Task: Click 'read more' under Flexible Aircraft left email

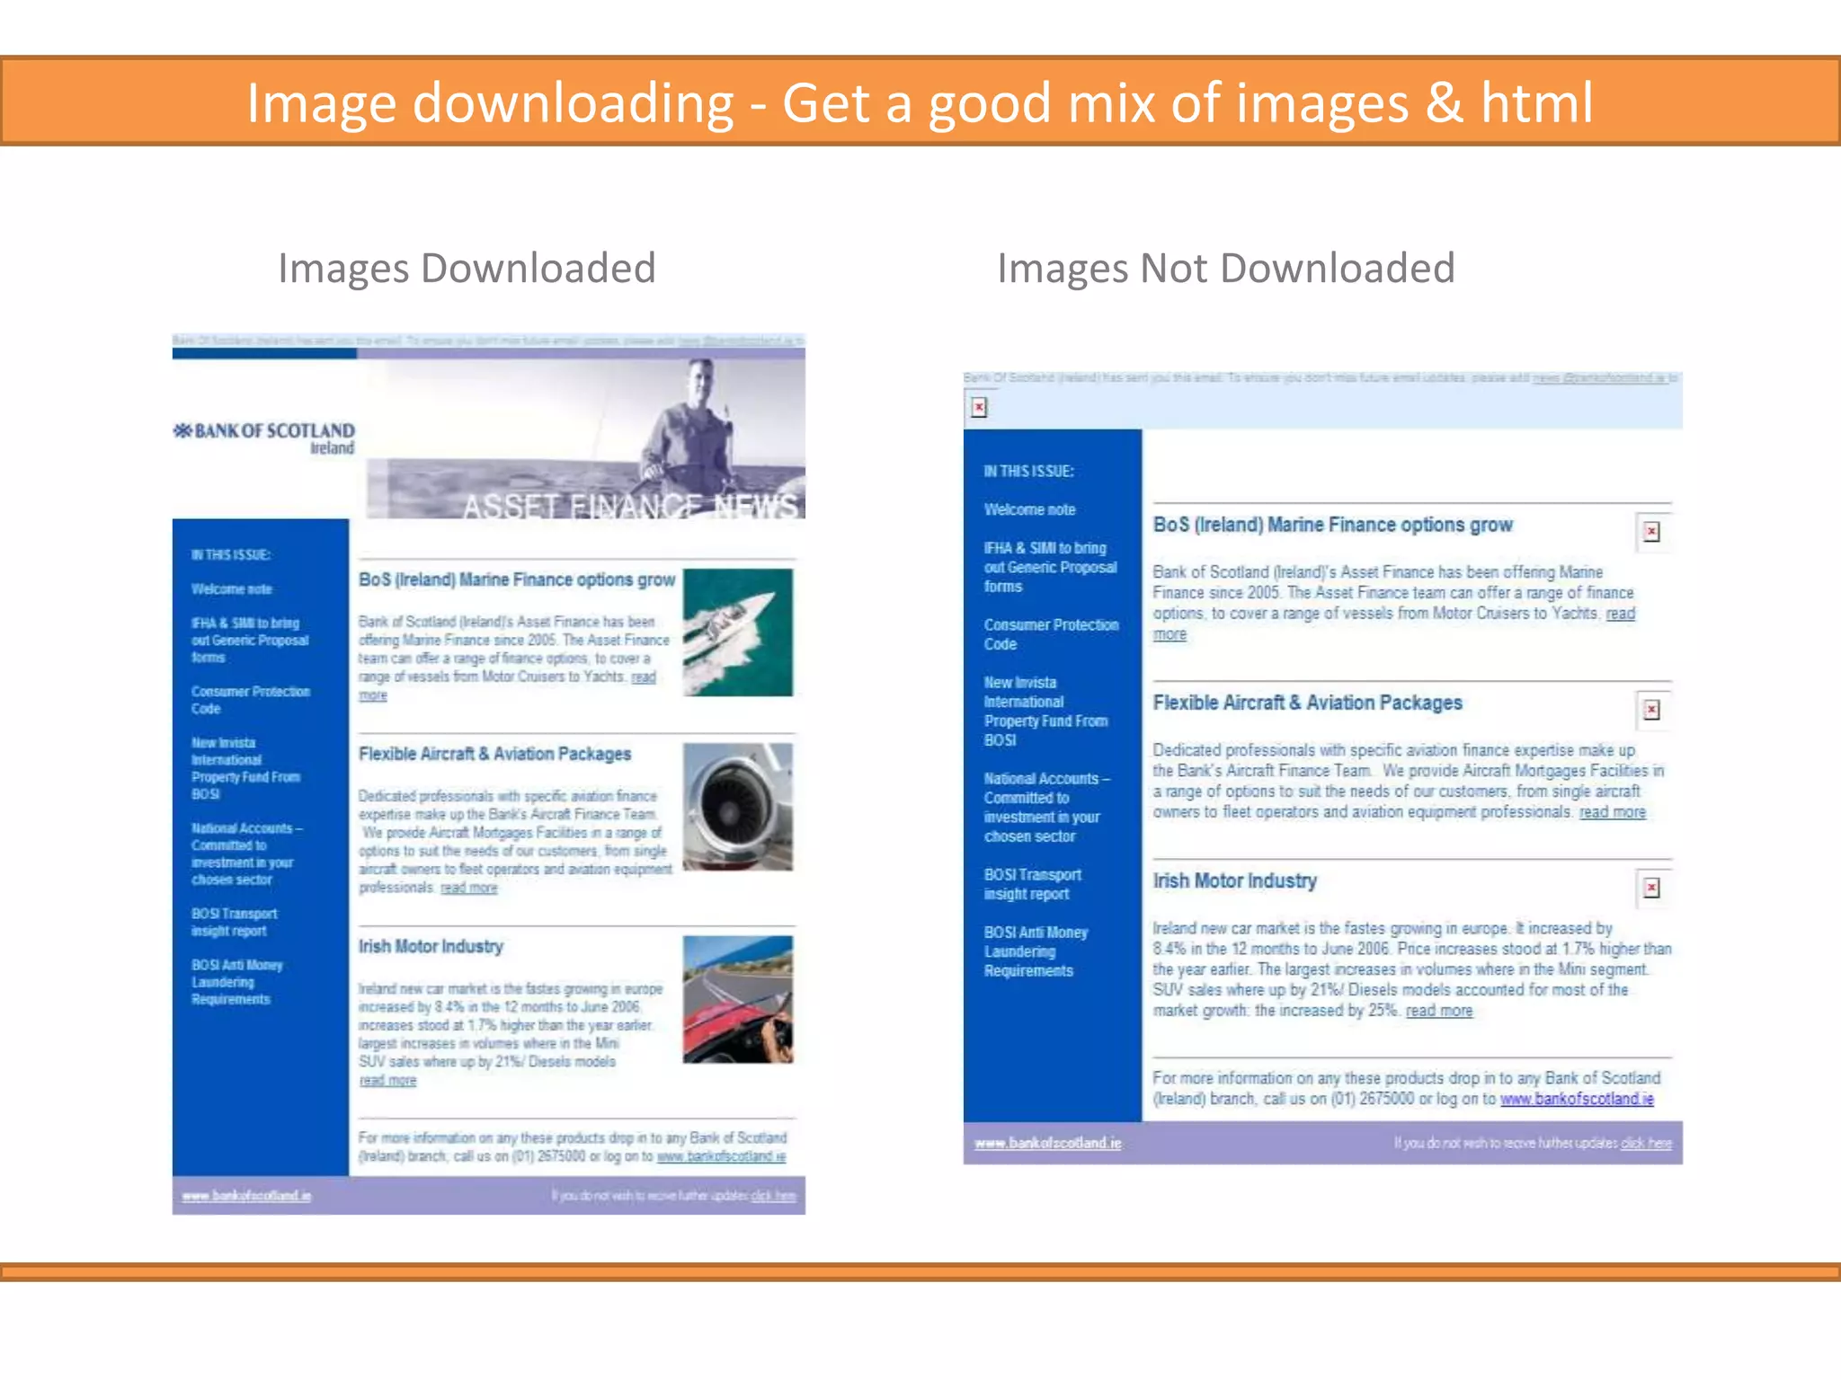Action: click(x=468, y=888)
